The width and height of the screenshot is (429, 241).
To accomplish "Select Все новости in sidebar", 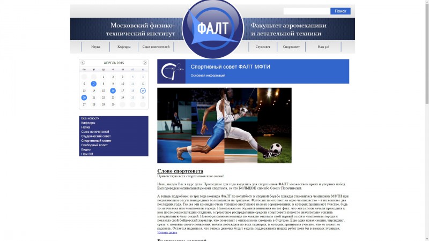I will tap(90, 118).
